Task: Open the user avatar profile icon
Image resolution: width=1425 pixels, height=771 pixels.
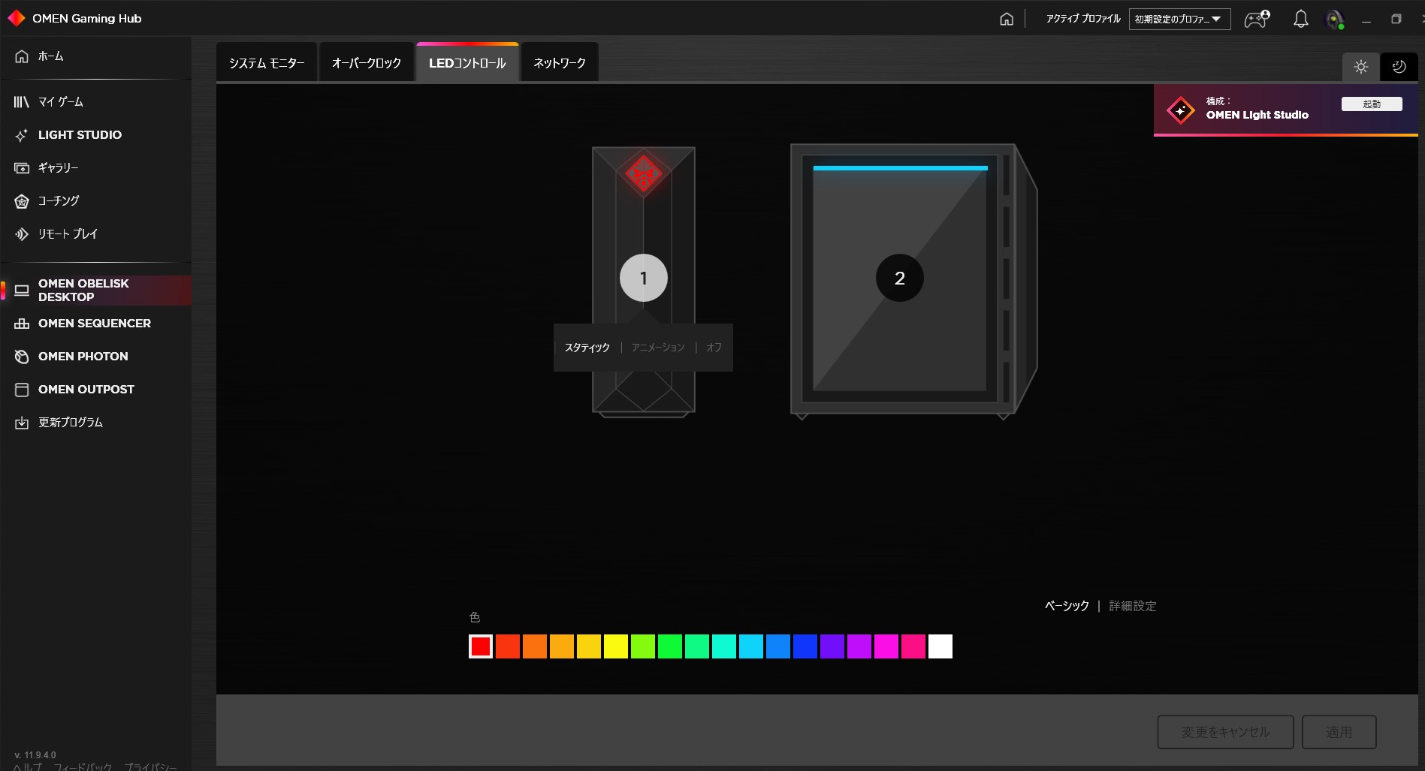Action: pos(1334,20)
